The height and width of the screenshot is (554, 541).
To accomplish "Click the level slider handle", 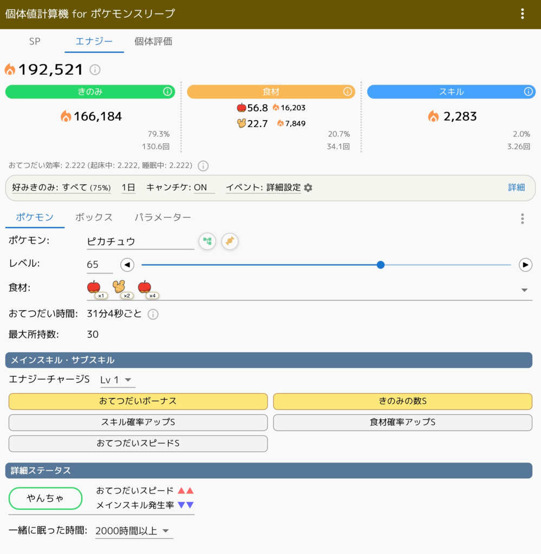I will click(x=381, y=265).
